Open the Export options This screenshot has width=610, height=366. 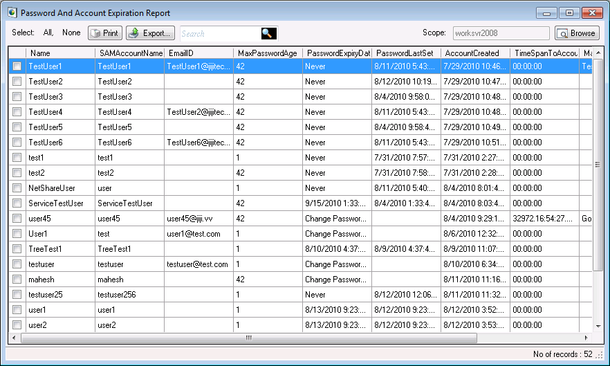tap(150, 33)
